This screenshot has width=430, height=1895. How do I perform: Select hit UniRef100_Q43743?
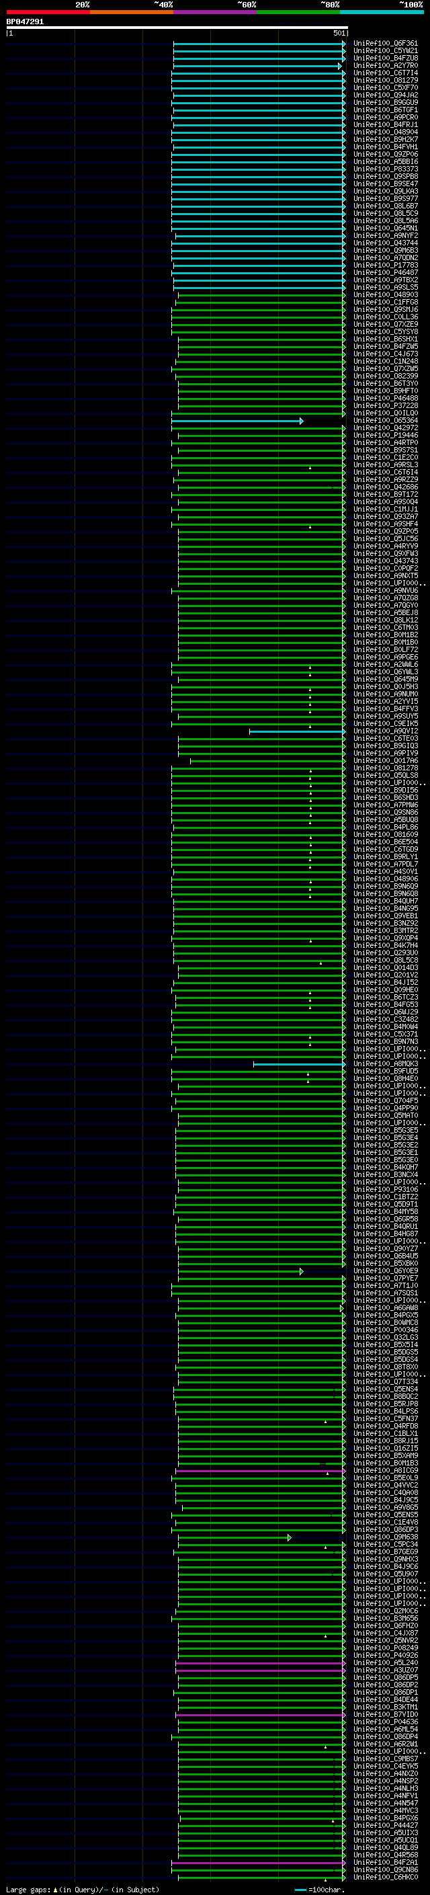point(385,561)
